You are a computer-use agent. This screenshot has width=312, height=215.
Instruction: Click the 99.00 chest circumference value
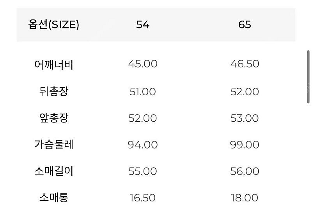[245, 145]
